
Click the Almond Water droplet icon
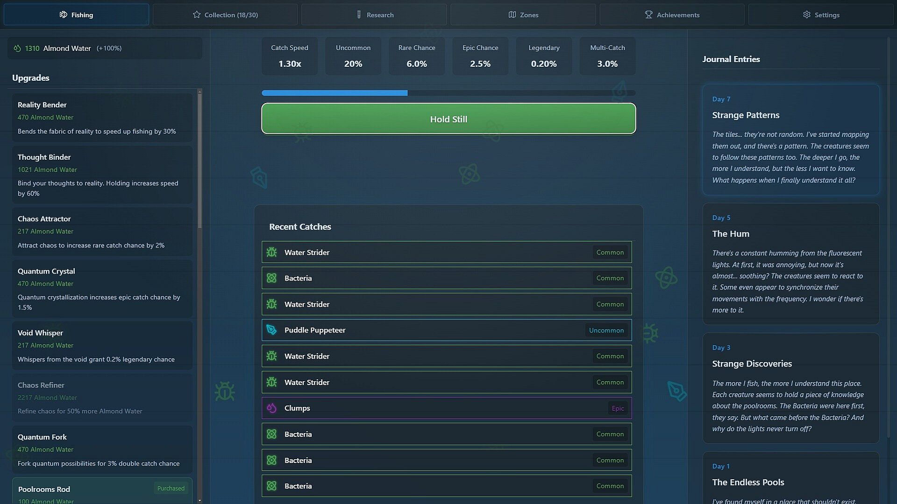coord(17,48)
